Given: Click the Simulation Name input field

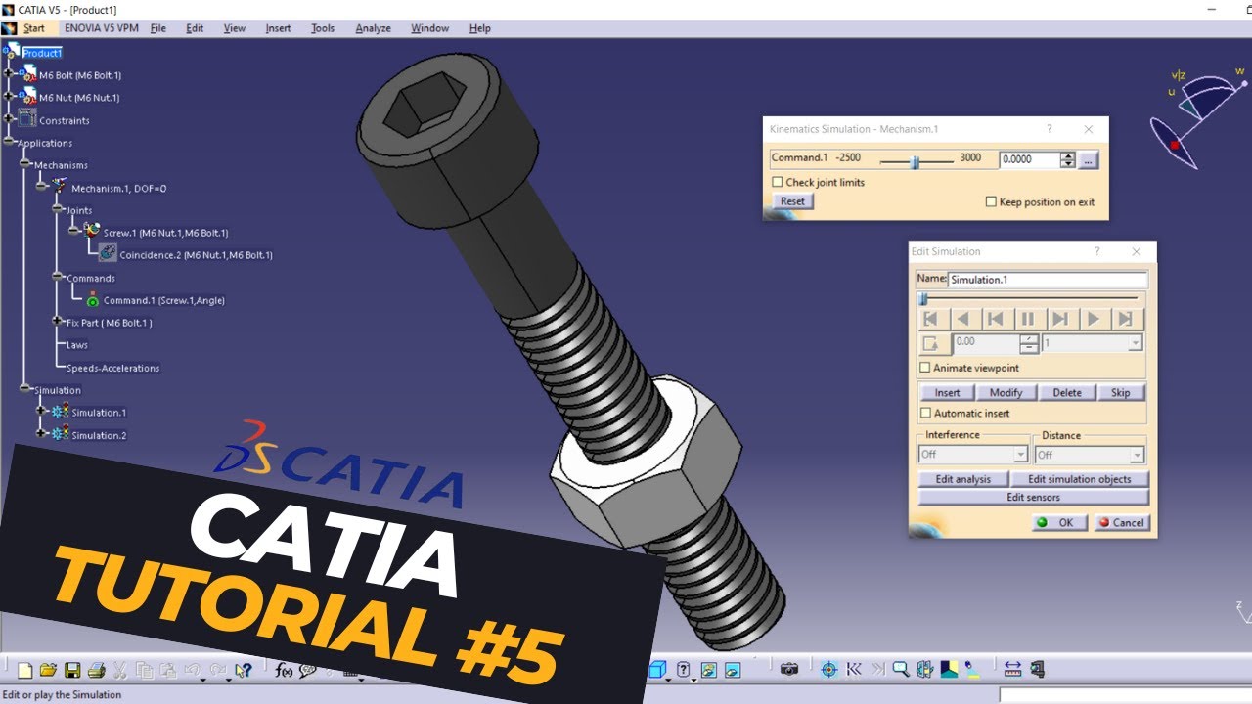Looking at the screenshot, I should [1047, 280].
